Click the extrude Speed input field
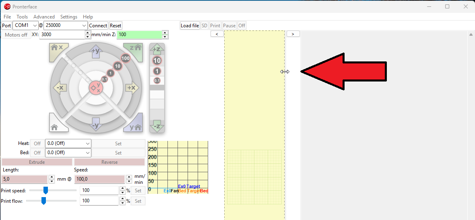Screen dimensions: 475x220 pyautogui.click(x=99, y=179)
